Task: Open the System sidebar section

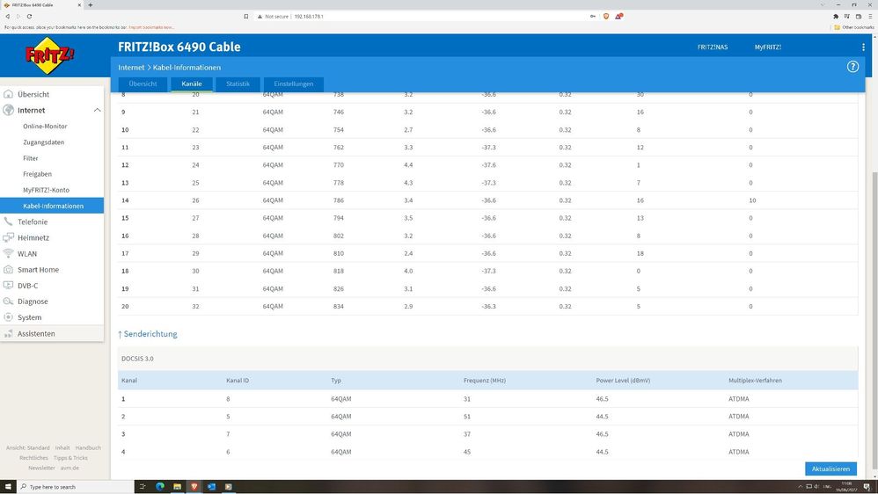Action: pos(29,317)
